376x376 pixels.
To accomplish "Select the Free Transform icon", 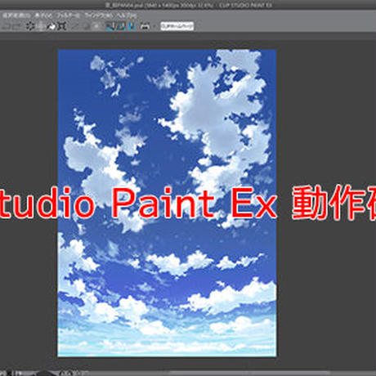I will pos(62,26).
